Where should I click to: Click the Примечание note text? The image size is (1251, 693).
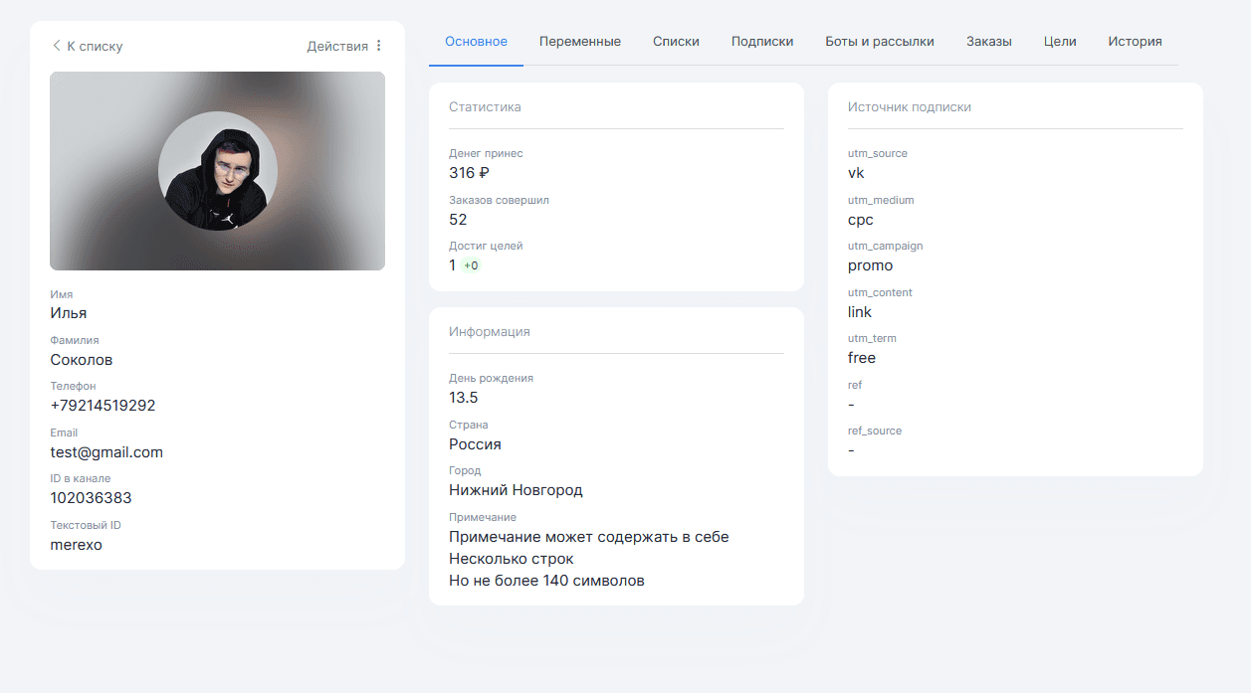click(x=588, y=559)
